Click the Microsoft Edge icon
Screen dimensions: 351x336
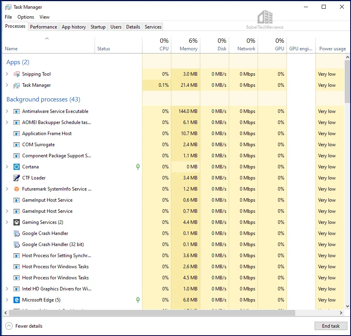coord(17,300)
